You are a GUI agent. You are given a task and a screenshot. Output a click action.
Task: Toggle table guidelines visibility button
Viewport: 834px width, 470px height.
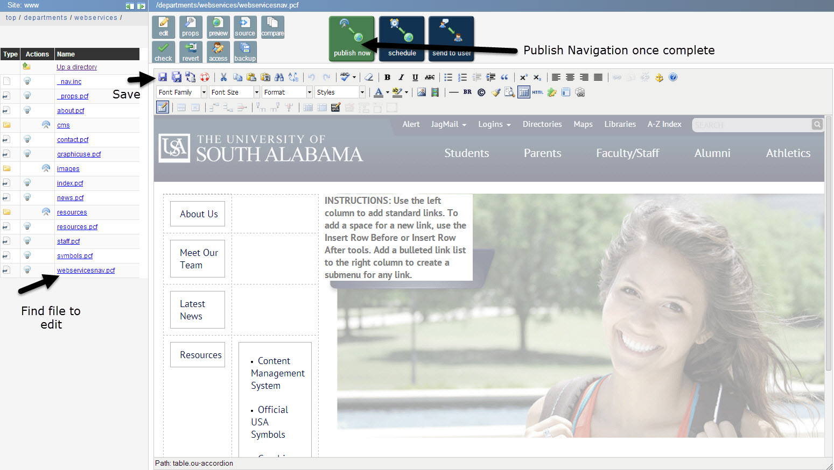point(524,92)
